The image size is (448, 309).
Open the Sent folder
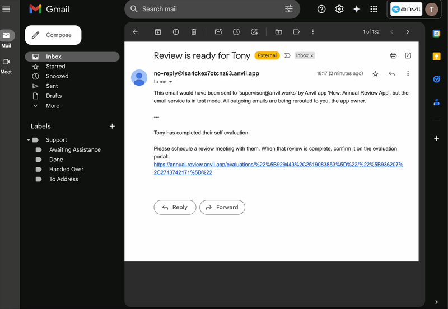click(x=52, y=86)
